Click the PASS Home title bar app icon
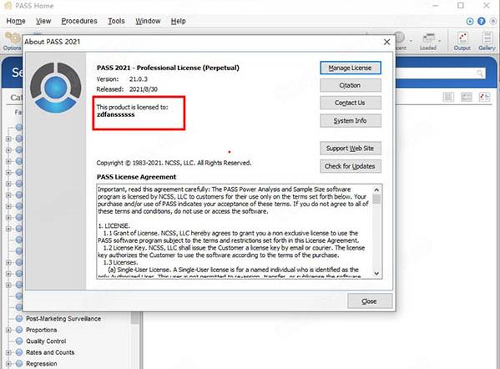 pos(8,5)
